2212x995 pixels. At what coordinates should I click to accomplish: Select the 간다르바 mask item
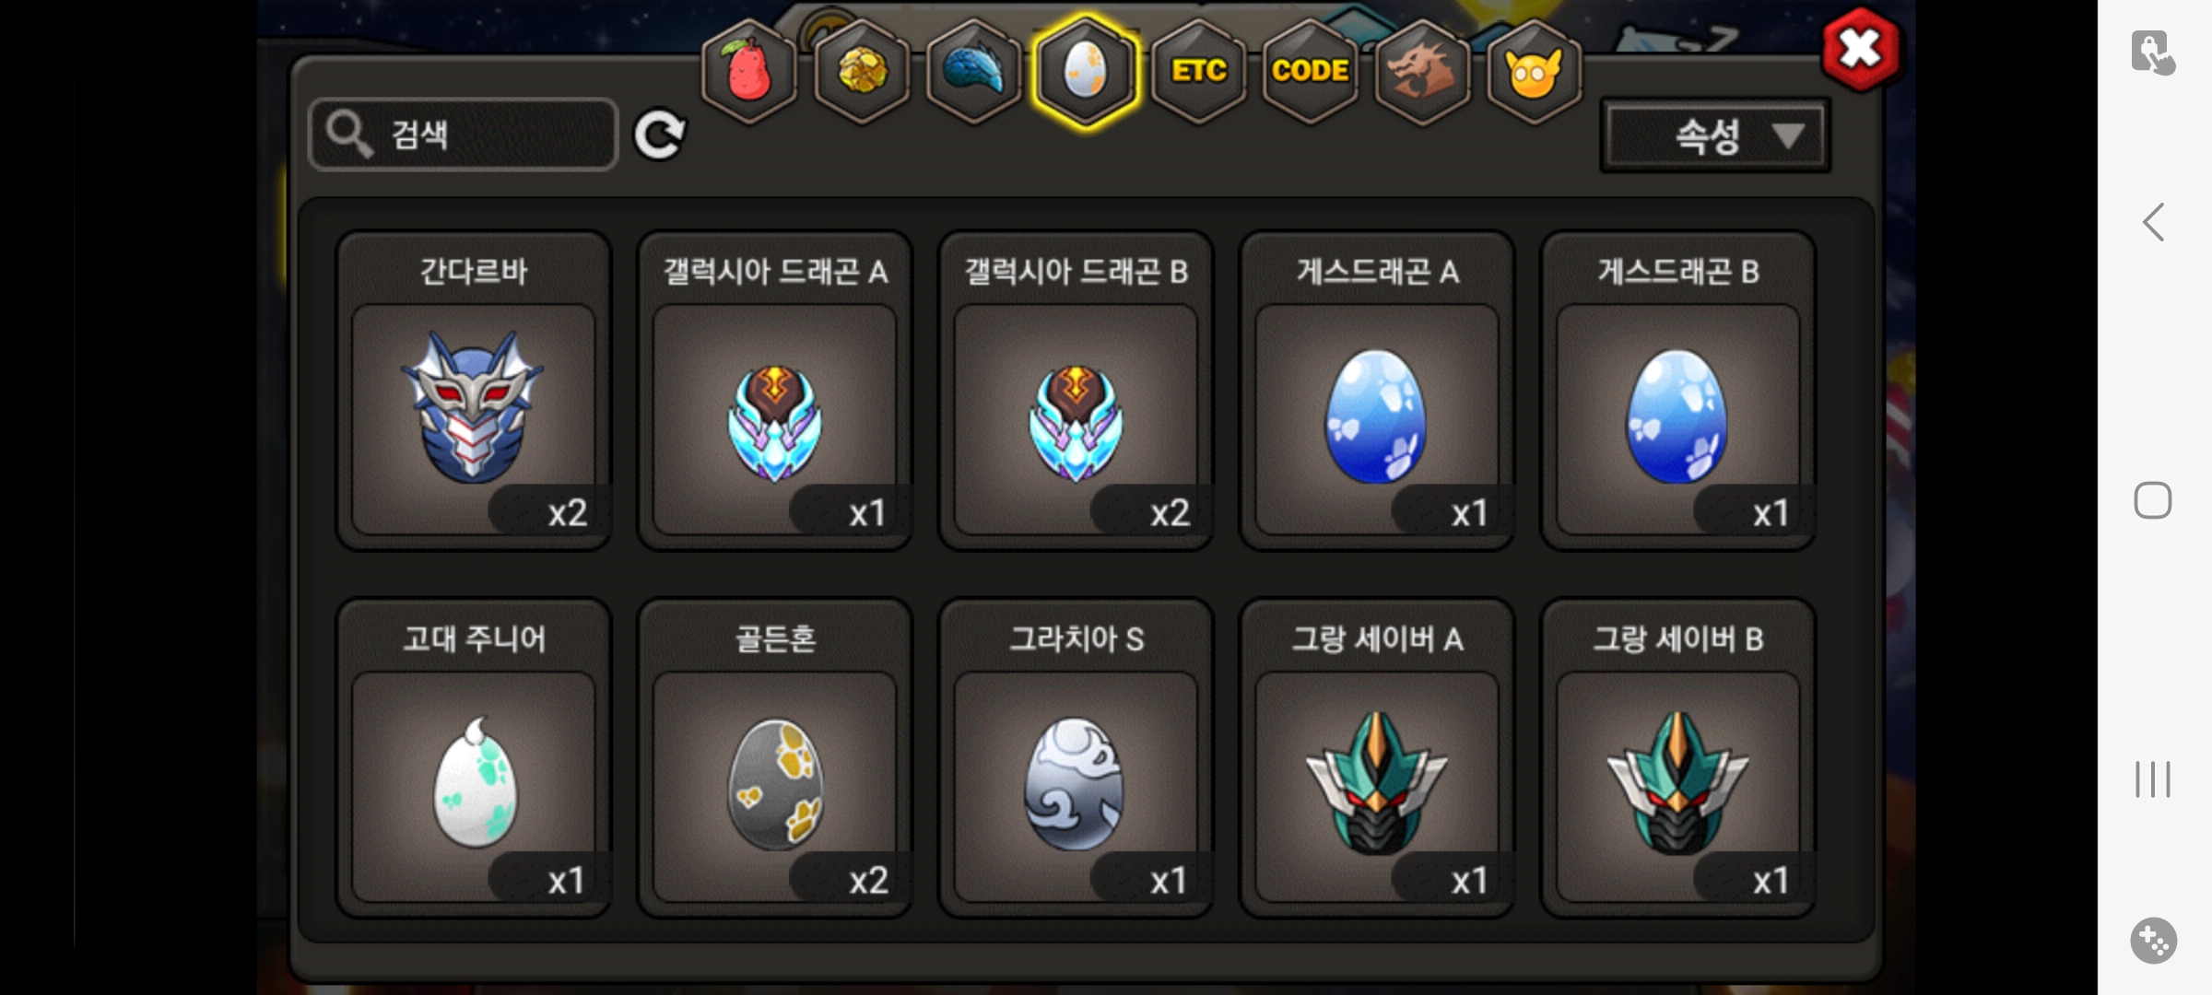474,391
